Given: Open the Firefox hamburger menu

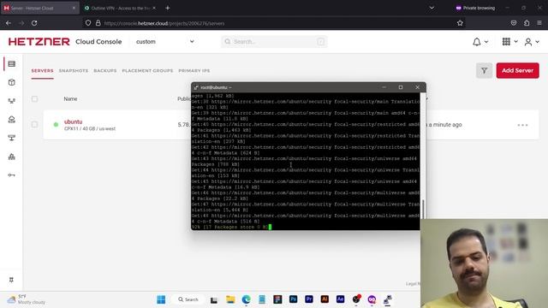Looking at the screenshot, I should point(539,23).
